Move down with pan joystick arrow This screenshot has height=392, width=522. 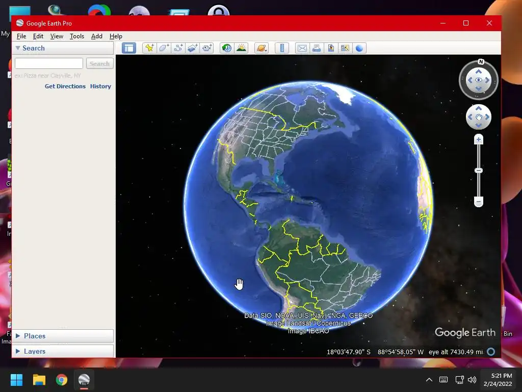pyautogui.click(x=478, y=125)
